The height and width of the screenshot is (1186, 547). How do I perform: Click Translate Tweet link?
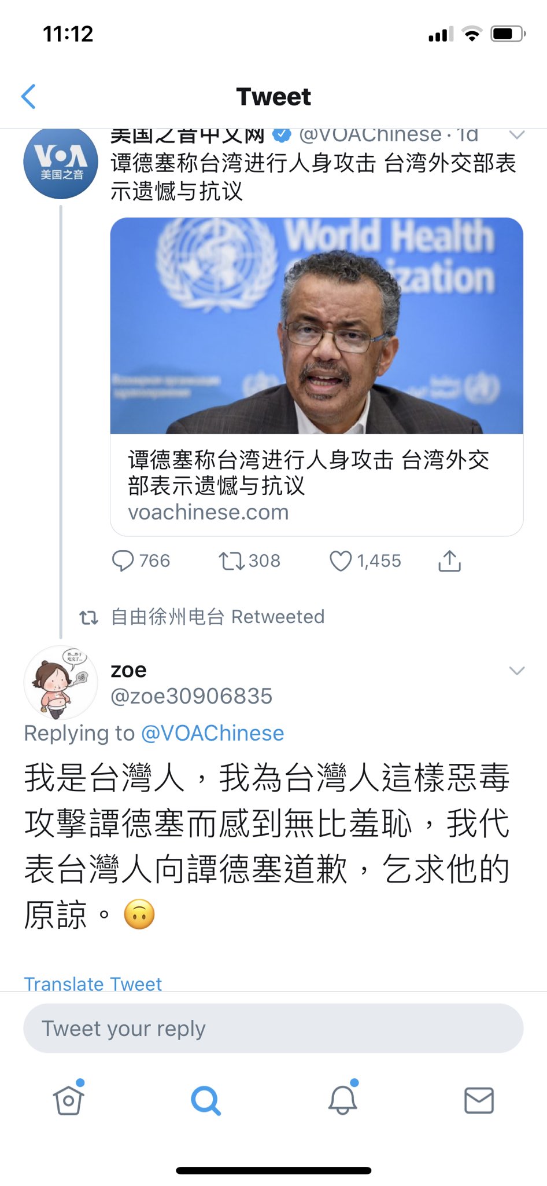(93, 983)
